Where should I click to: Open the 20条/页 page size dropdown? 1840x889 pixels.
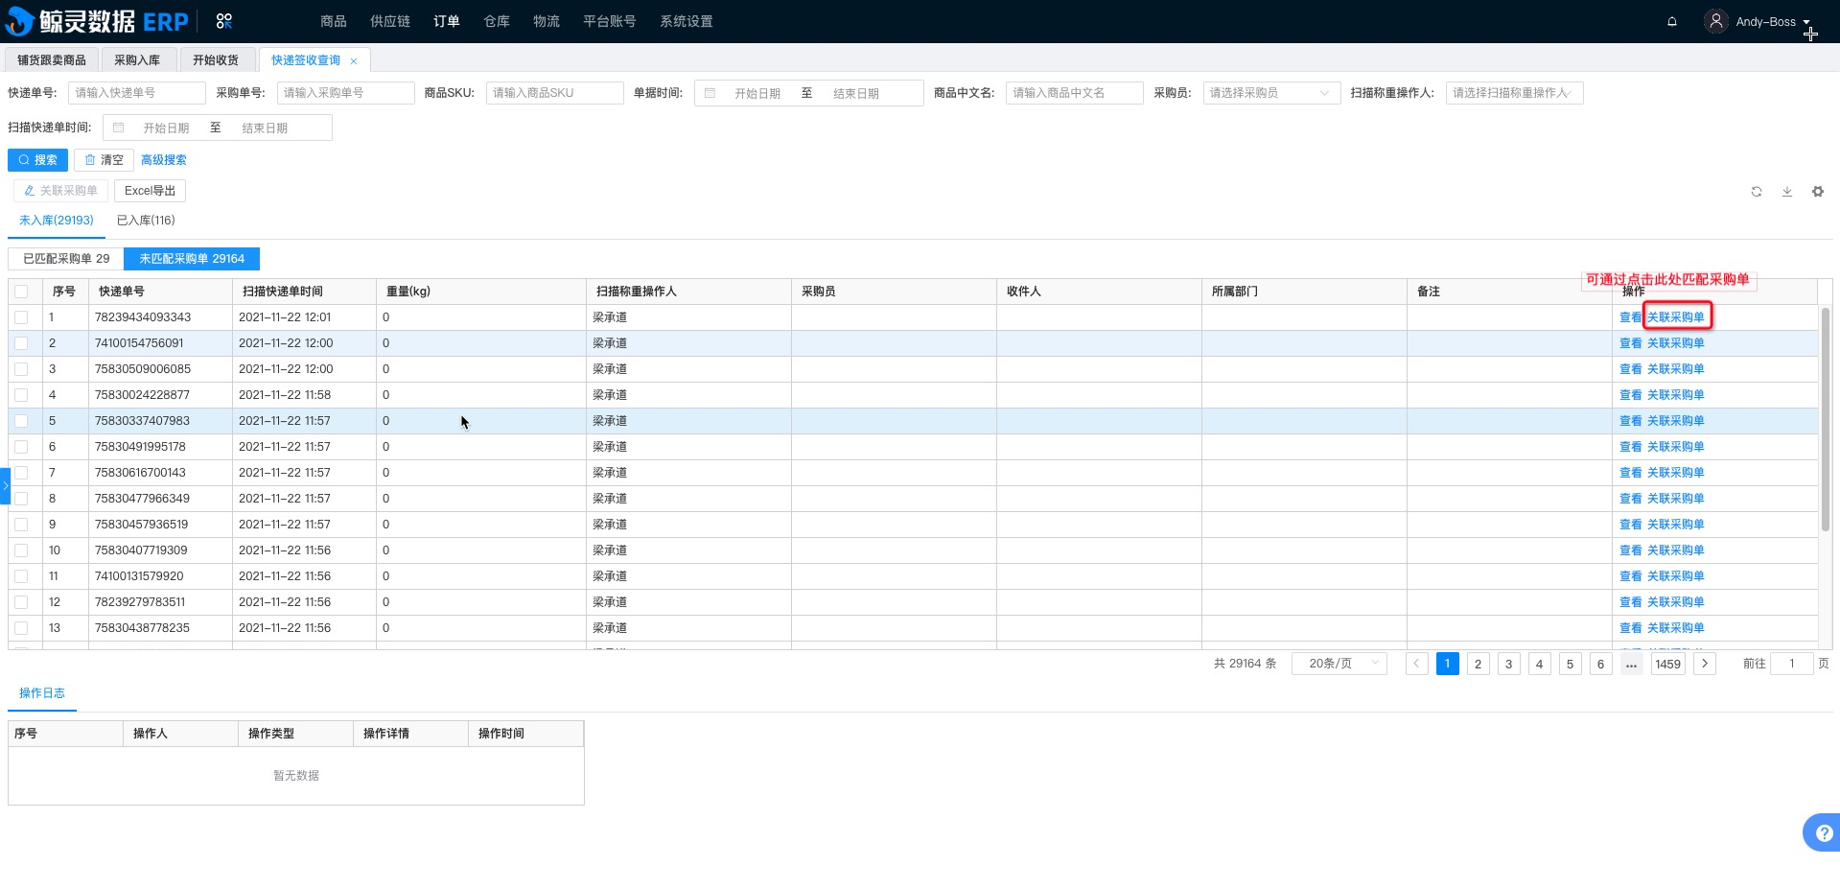(x=1339, y=664)
